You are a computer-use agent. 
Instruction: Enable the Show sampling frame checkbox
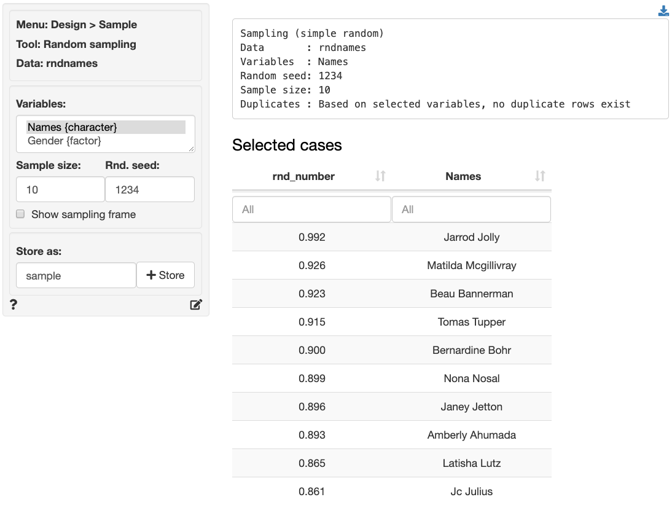tap(20, 214)
